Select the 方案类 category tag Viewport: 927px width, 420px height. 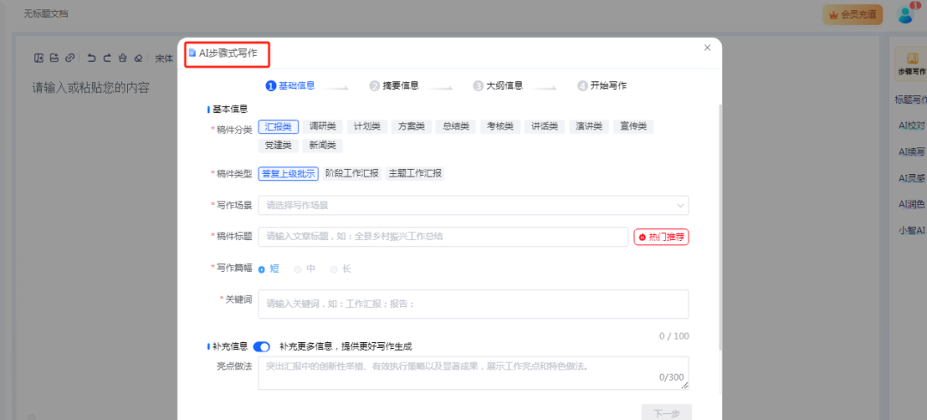411,126
